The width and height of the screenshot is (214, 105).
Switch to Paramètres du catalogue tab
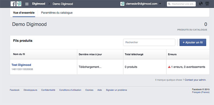(57, 13)
